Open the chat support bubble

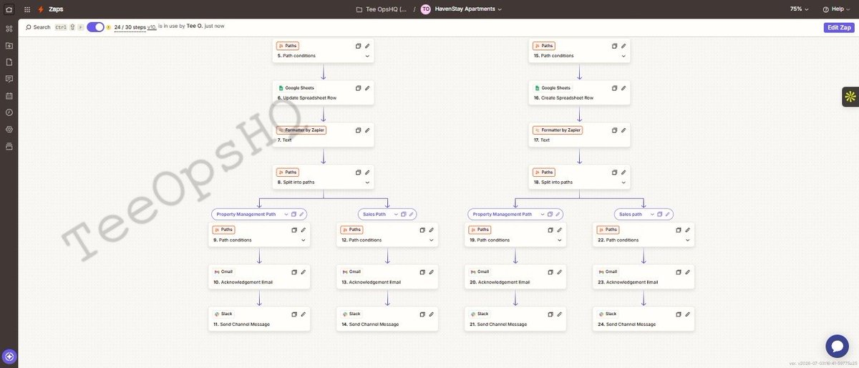[x=837, y=346]
